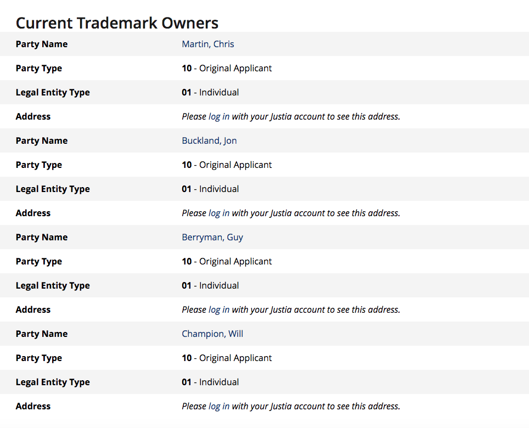529x428 pixels.
Task: Click "log in" in Buckland, Jon's address row
Action: click(219, 213)
